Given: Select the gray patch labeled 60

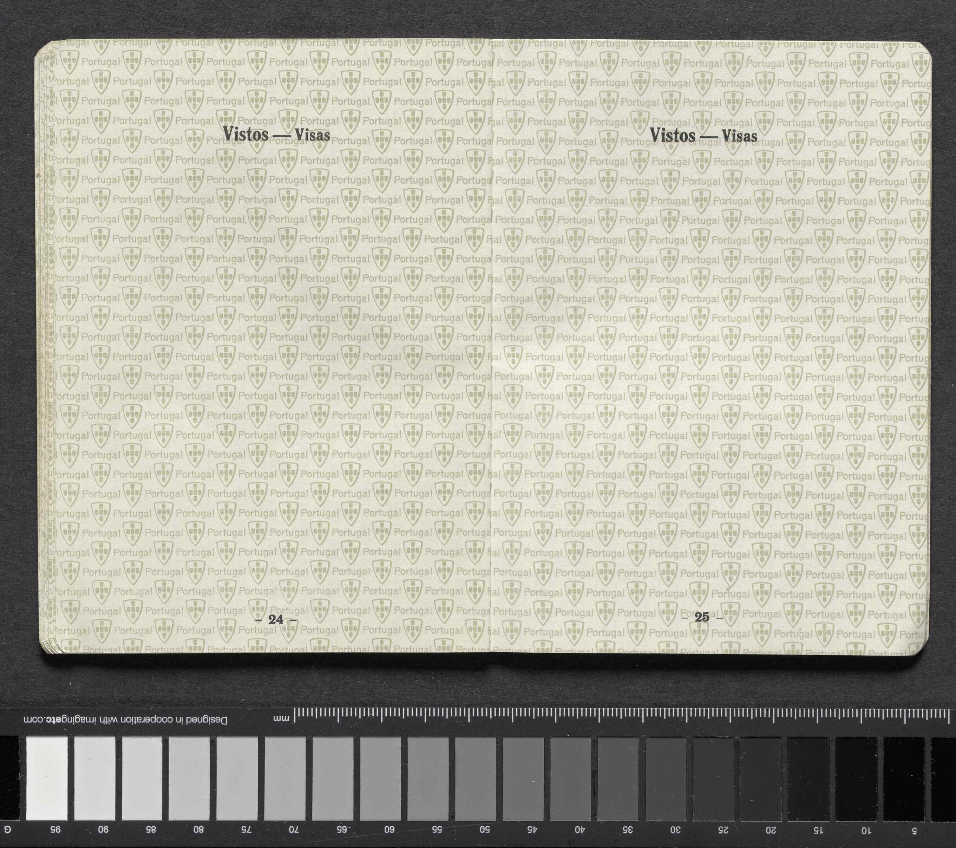Looking at the screenshot, I should click(x=380, y=778).
